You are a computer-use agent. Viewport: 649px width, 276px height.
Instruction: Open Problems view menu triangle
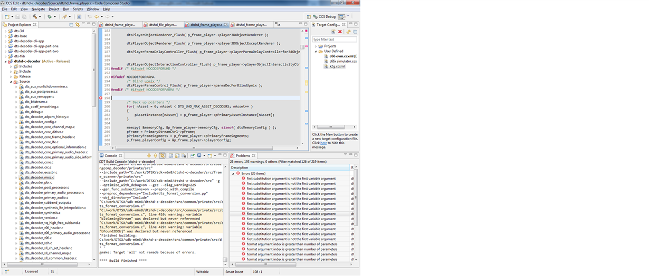345,154
